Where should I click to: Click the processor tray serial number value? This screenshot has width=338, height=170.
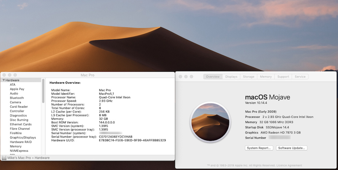pyautogui.click(x=116, y=137)
